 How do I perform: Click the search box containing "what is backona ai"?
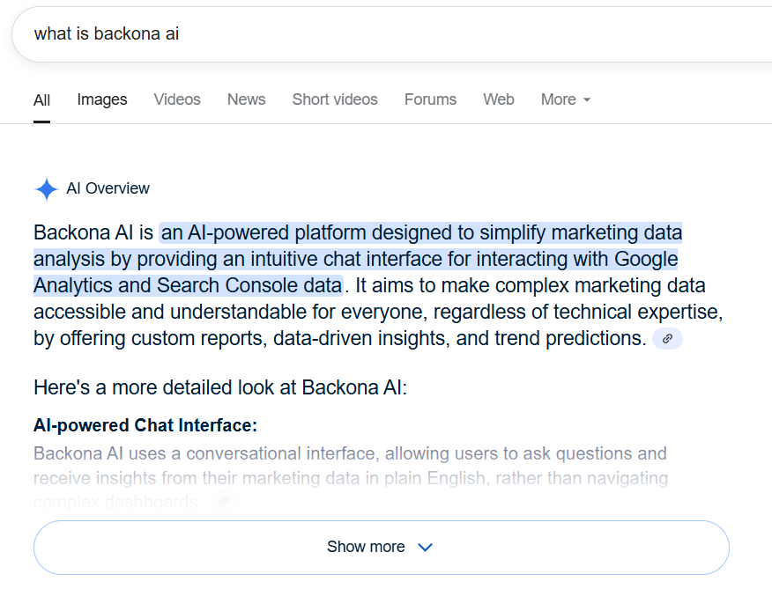coord(353,34)
